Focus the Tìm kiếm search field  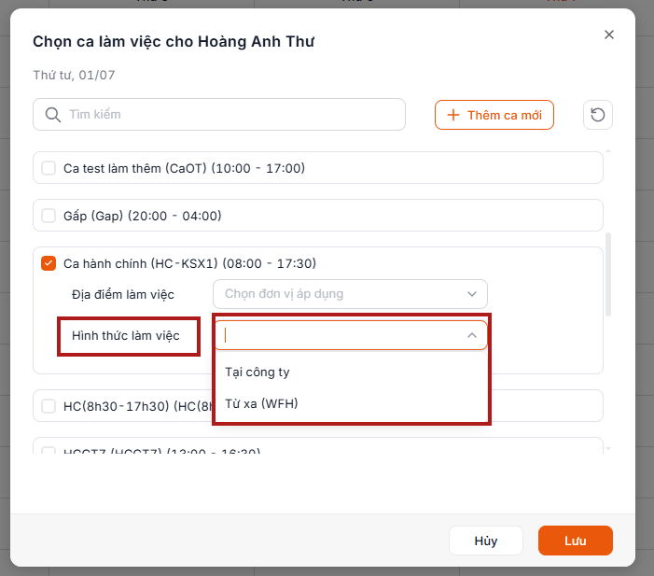point(219,115)
